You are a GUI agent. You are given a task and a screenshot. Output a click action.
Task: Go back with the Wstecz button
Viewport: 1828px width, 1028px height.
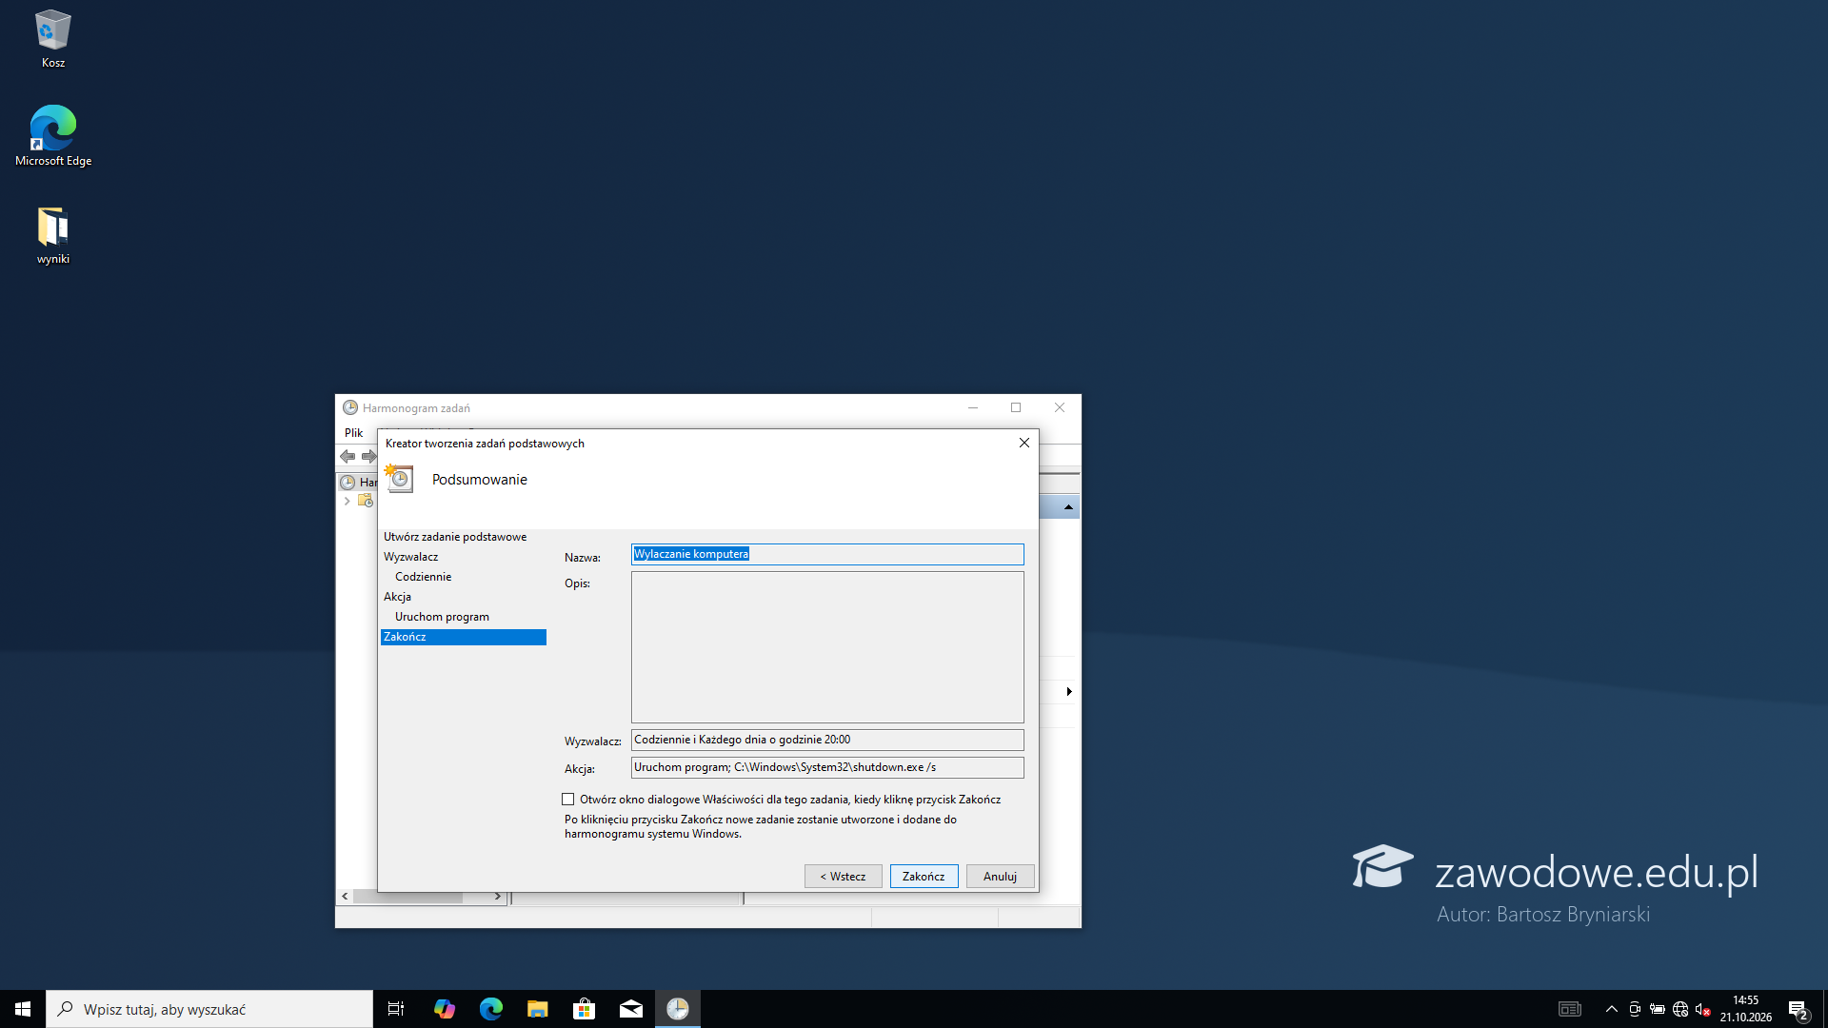pyautogui.click(x=843, y=877)
